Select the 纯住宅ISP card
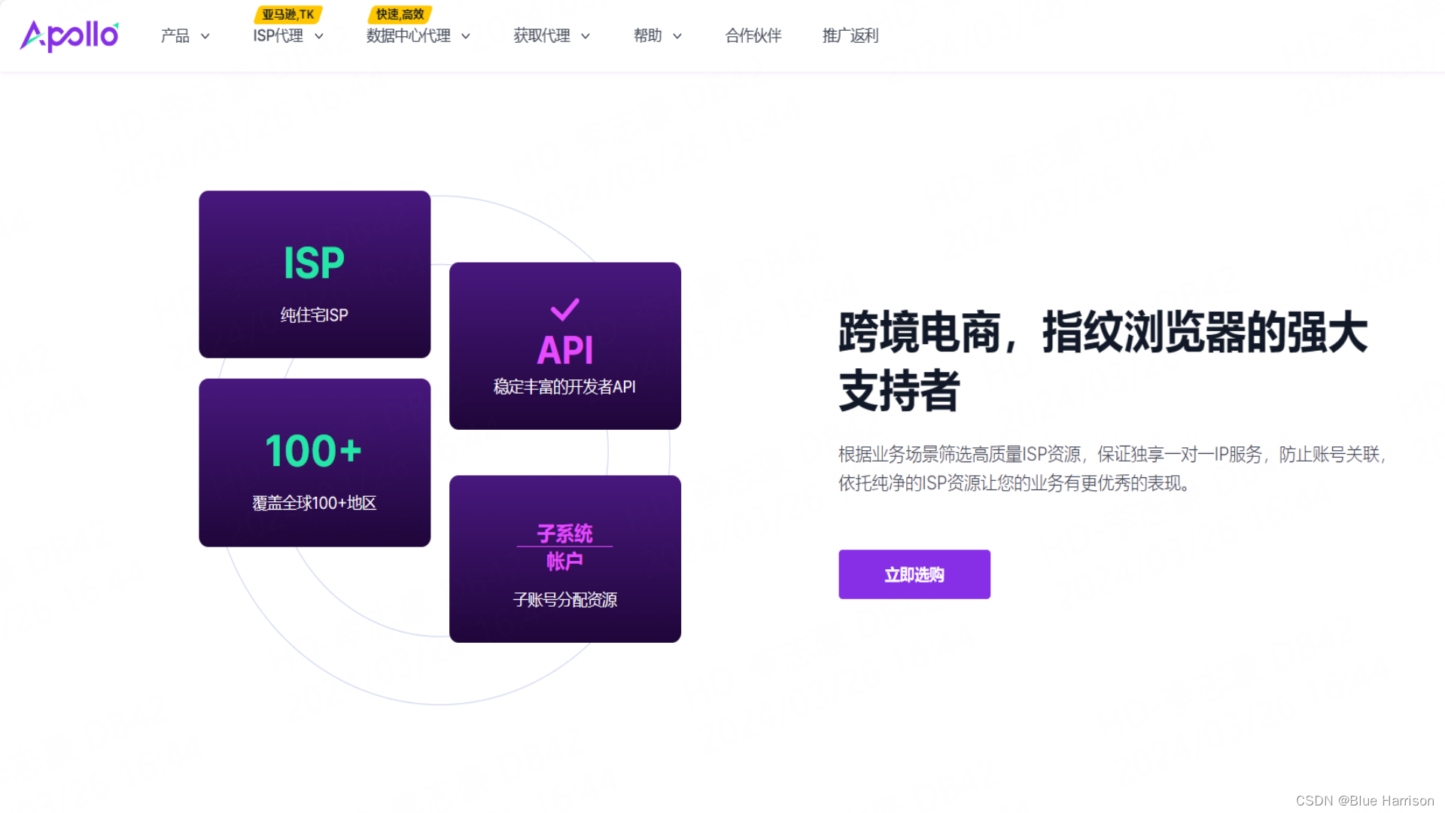 click(x=314, y=315)
